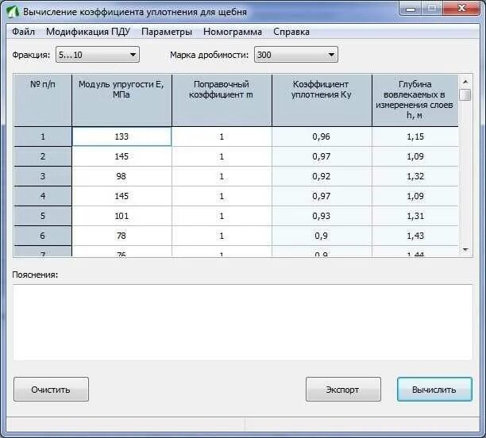486x438 pixels.
Task: Select row 4 modulus cell 145
Action: tap(121, 196)
